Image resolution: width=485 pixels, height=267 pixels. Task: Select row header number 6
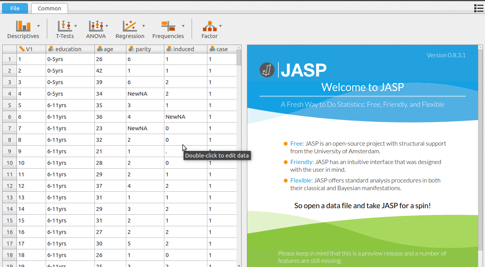click(x=10, y=117)
